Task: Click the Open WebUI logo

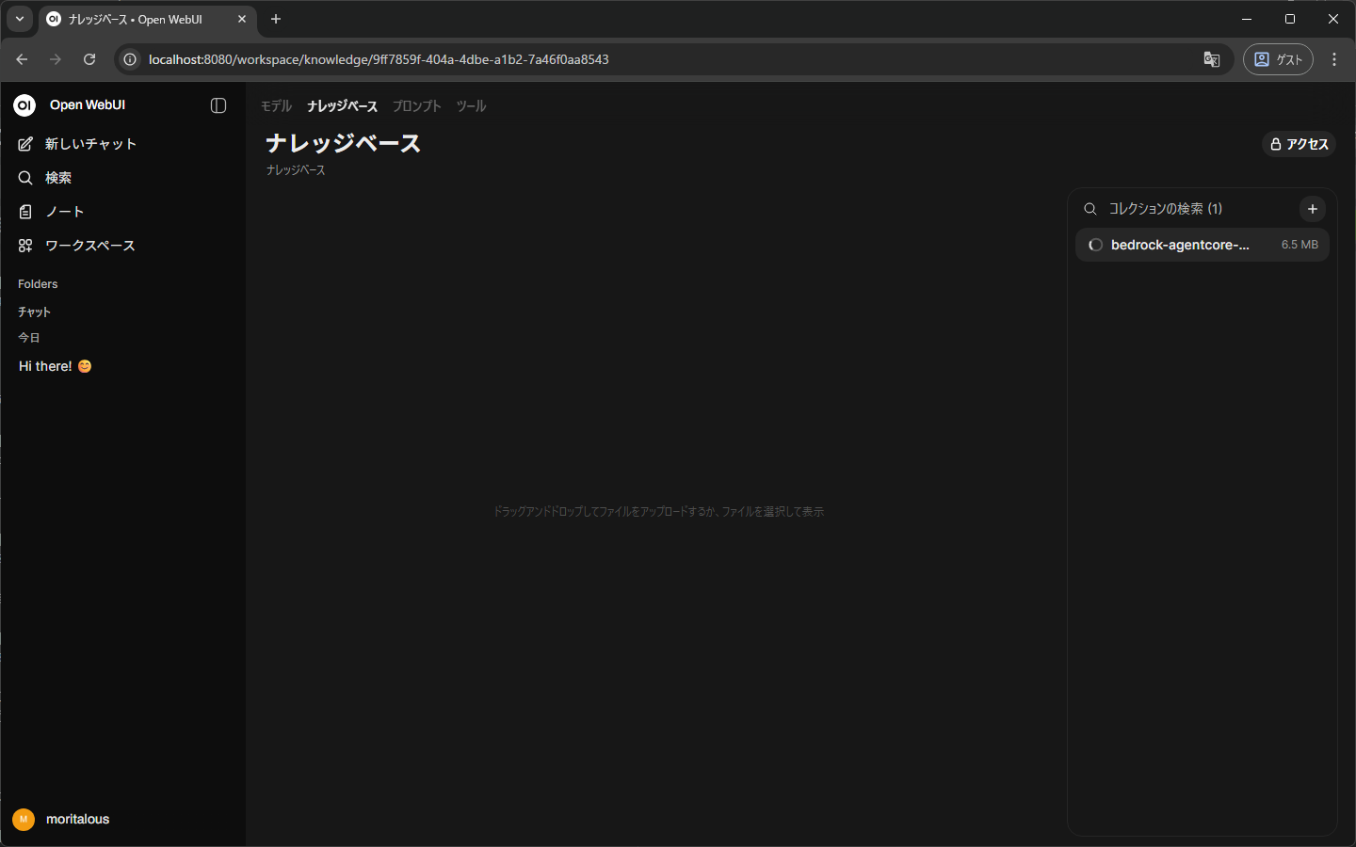Action: (23, 105)
